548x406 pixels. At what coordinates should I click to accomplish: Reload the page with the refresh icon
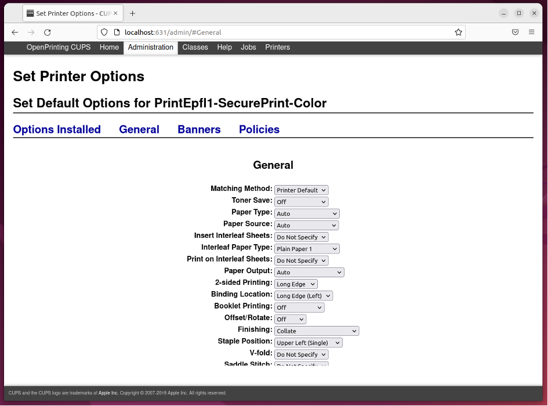tap(48, 32)
